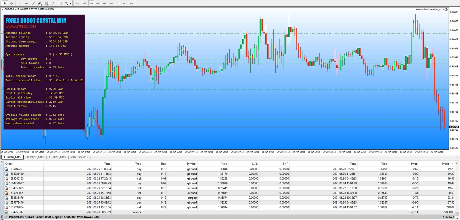Select the 67.50 profit cell
460x220 pixels.
[x=451, y=202]
